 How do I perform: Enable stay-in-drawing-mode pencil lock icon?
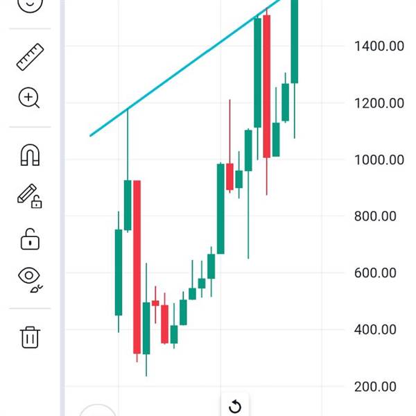coord(30,196)
